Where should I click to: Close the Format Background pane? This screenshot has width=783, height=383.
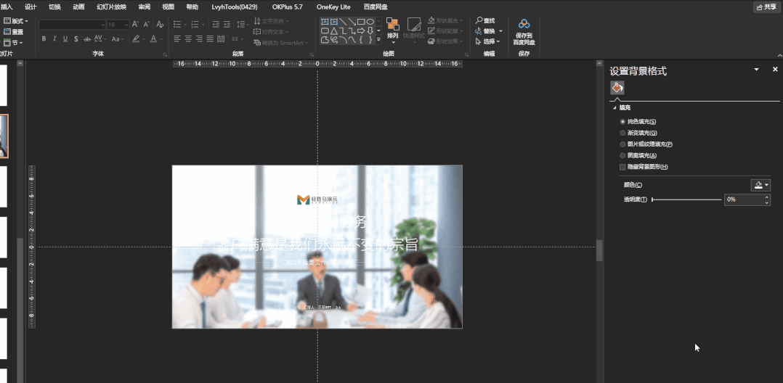[x=775, y=70]
